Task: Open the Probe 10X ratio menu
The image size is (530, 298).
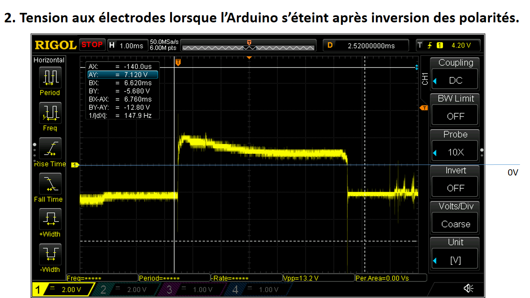Action: coord(455,146)
